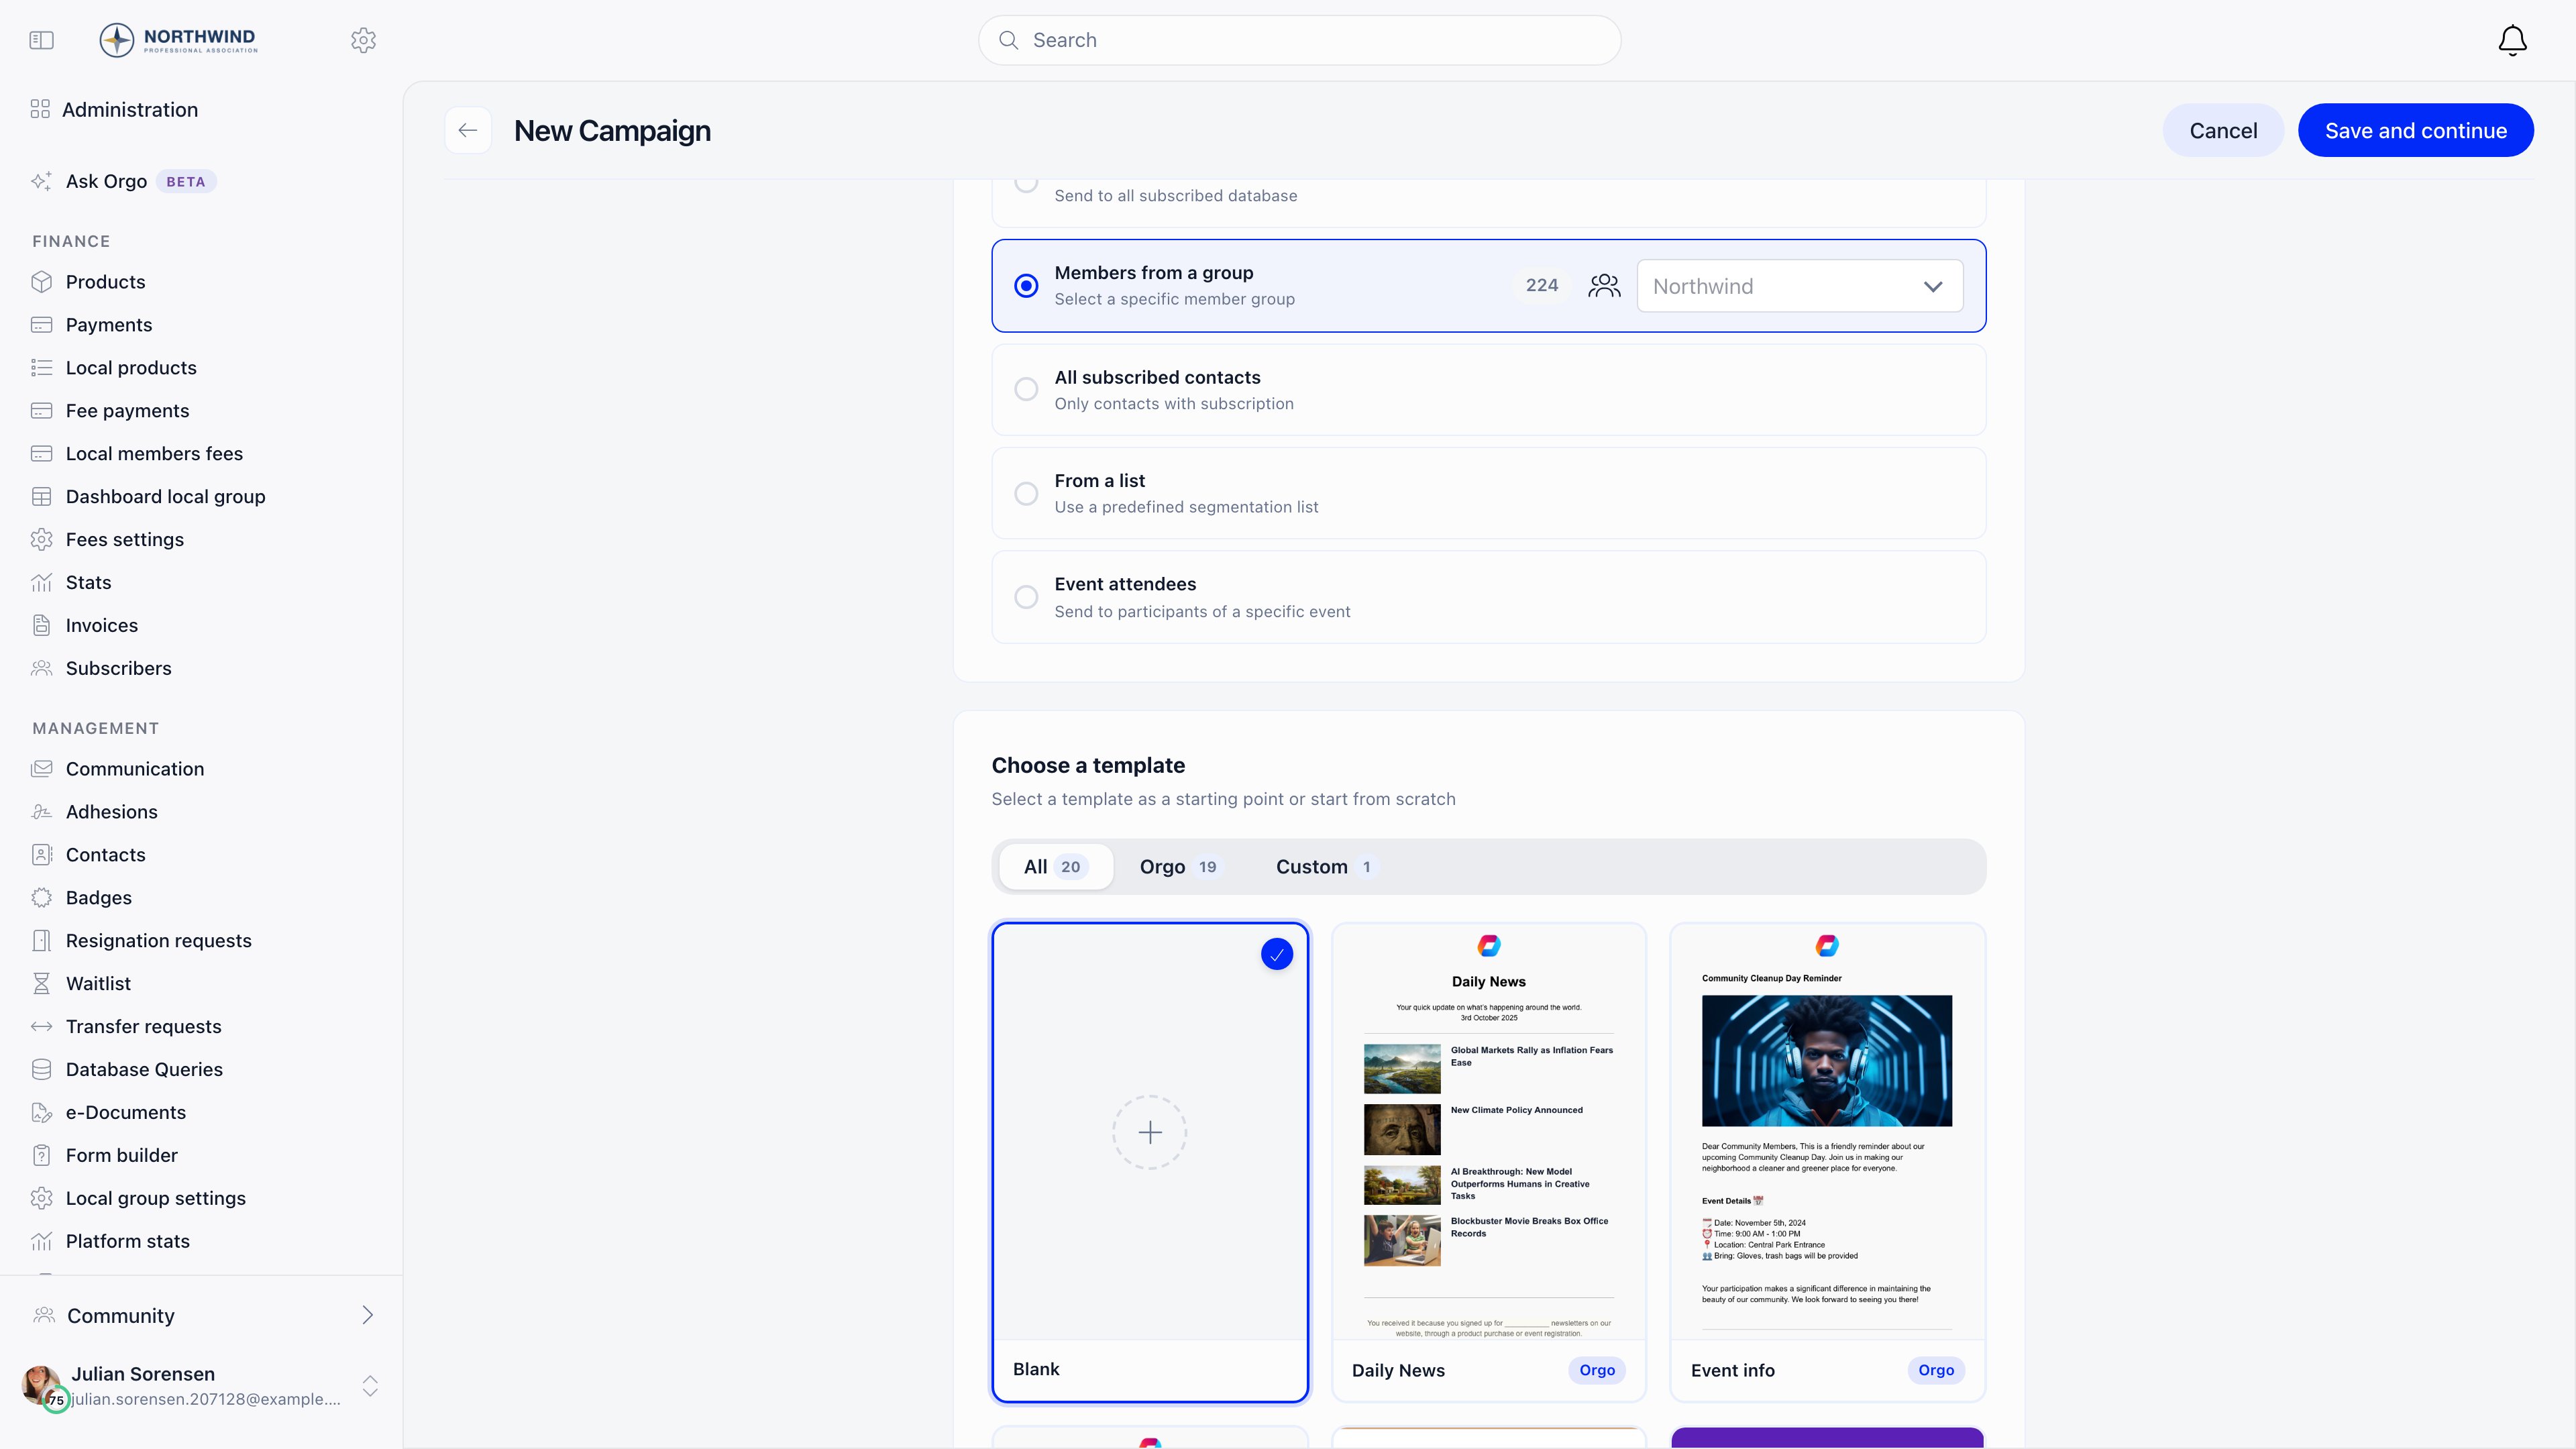Click the Transfer requests arrows icon

41,1027
